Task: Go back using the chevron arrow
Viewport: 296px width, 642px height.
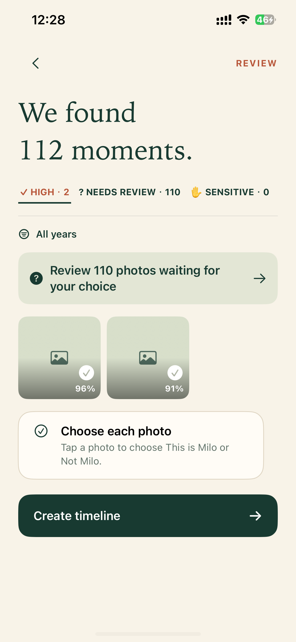Action: (x=36, y=63)
